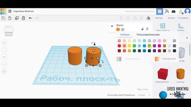Invite a collaborator with add-person icon
191x107 pixels.
pyautogui.click(x=181, y=12)
